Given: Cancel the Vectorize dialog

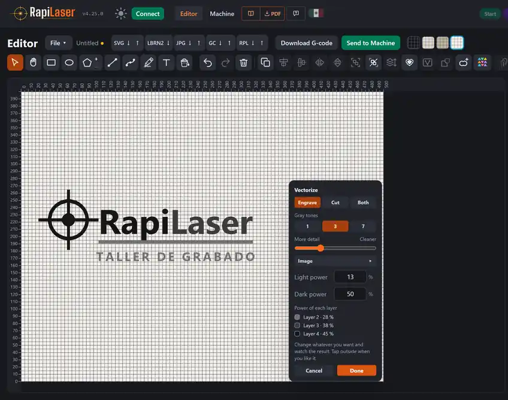Looking at the screenshot, I should [x=314, y=371].
